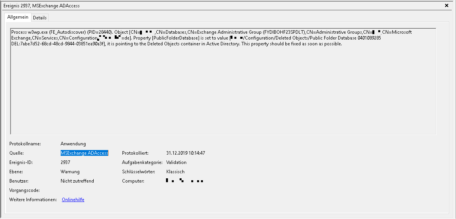
Task: Select the Validation task category value
Action: point(176,162)
